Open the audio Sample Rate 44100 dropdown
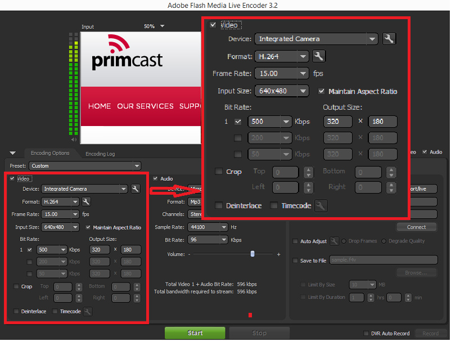This screenshot has height=341, width=451. [208, 227]
